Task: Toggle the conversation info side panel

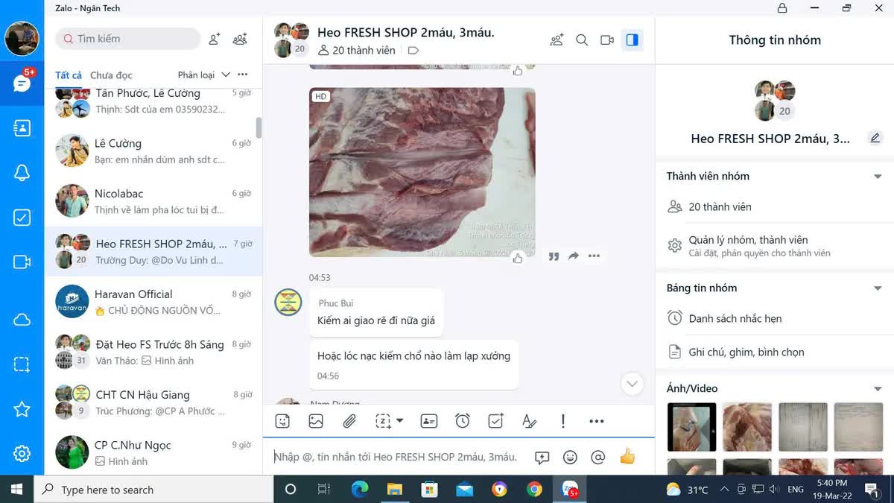Action: (x=633, y=40)
